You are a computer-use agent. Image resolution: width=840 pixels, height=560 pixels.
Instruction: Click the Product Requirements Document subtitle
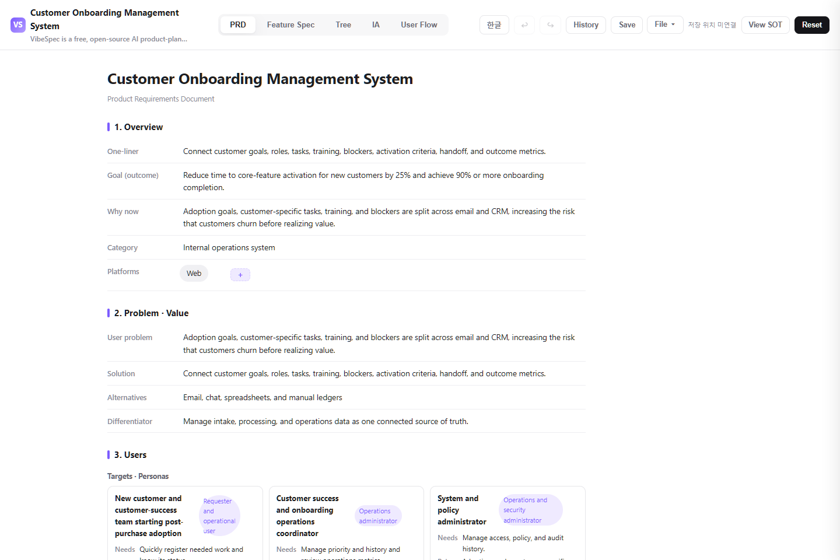point(160,99)
